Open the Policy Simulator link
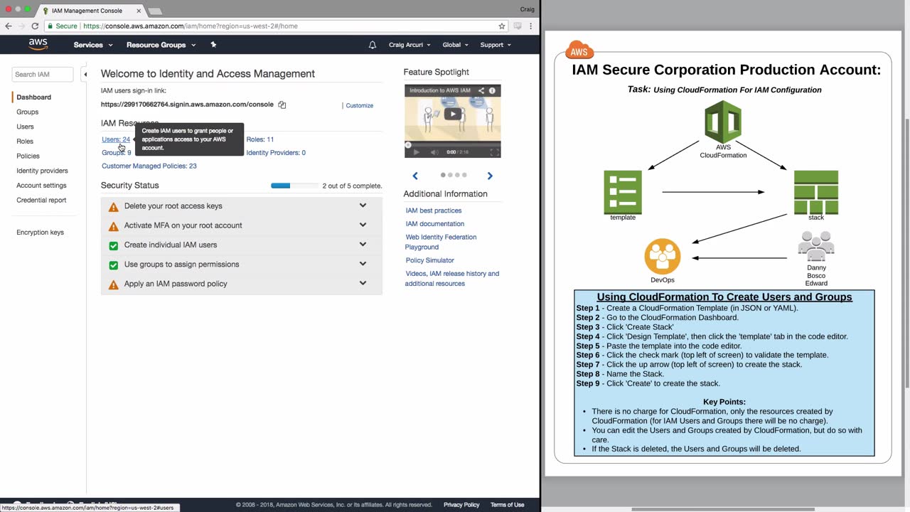The height and width of the screenshot is (512, 910). [430, 261]
